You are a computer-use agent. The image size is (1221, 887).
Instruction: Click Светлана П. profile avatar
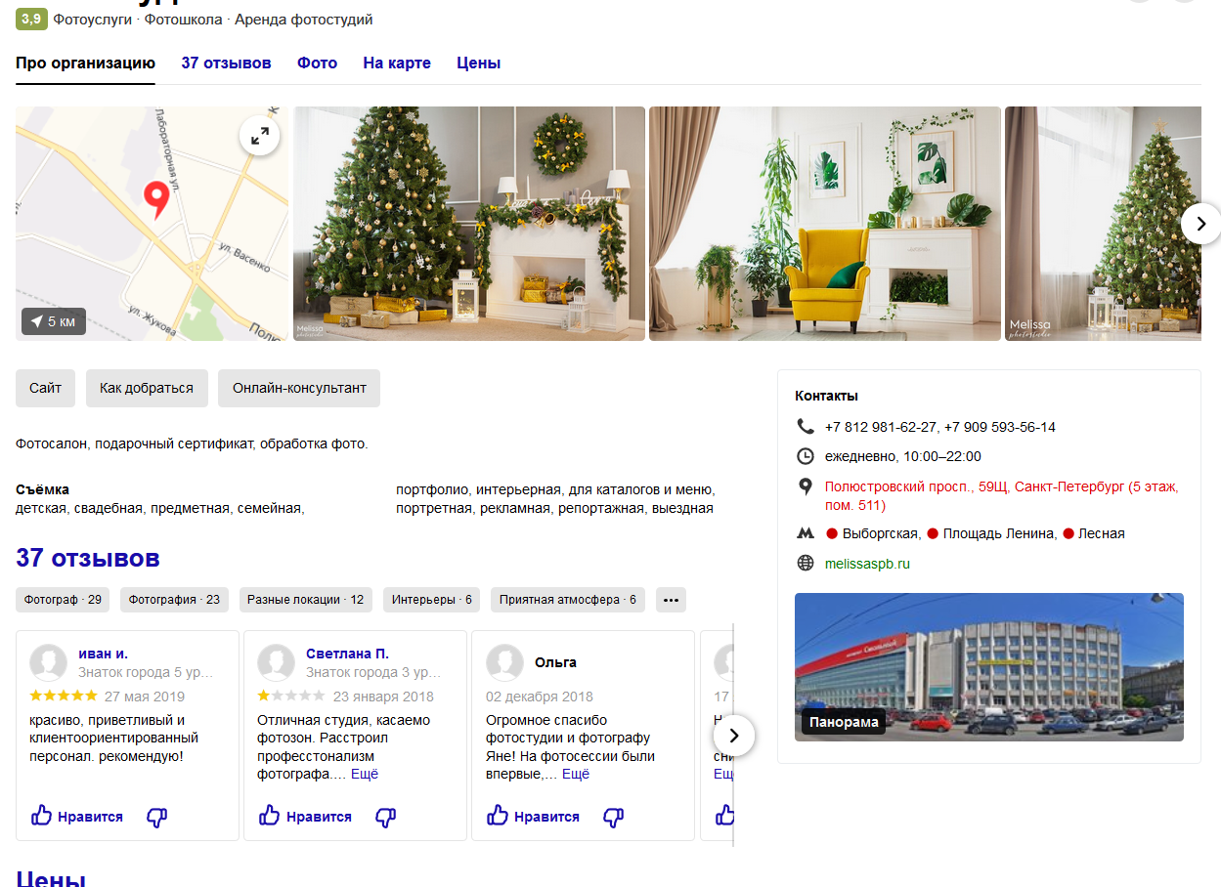(x=276, y=662)
